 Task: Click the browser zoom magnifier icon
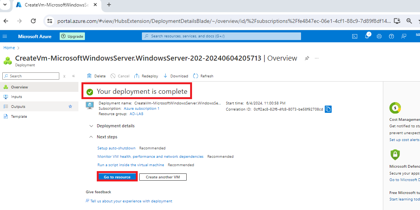tap(409, 21)
